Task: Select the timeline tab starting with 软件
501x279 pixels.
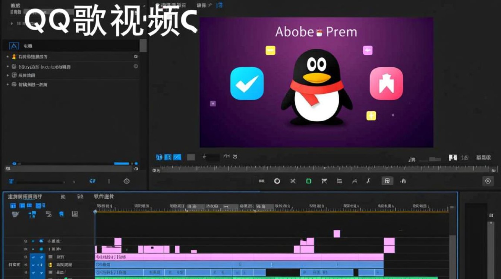Action: (104, 196)
